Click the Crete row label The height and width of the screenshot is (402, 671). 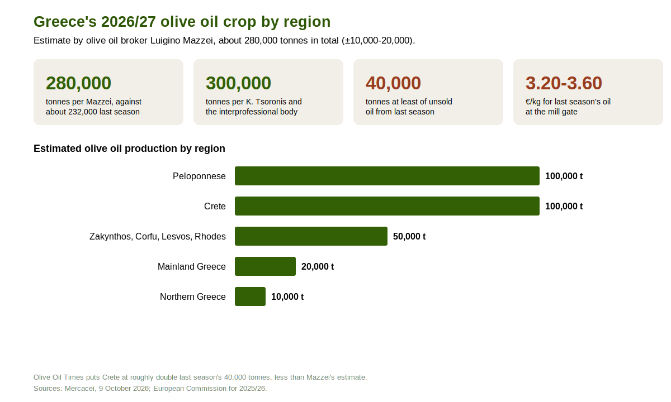click(215, 206)
